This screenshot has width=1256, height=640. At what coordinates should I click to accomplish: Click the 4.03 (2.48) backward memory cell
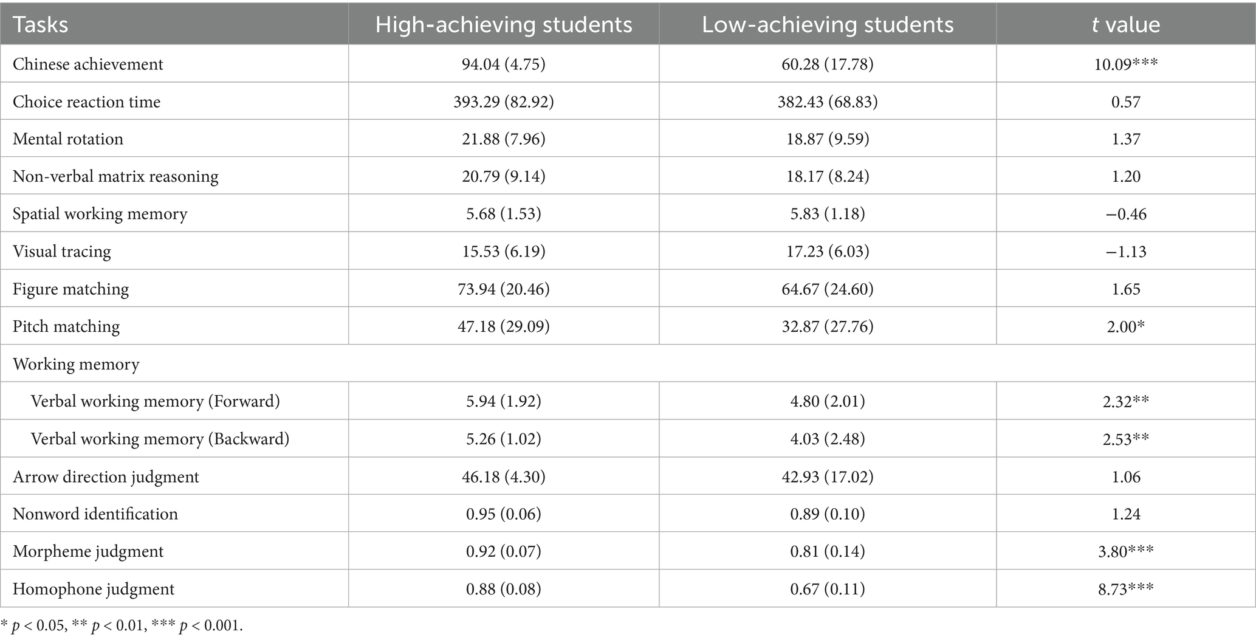coord(827,439)
